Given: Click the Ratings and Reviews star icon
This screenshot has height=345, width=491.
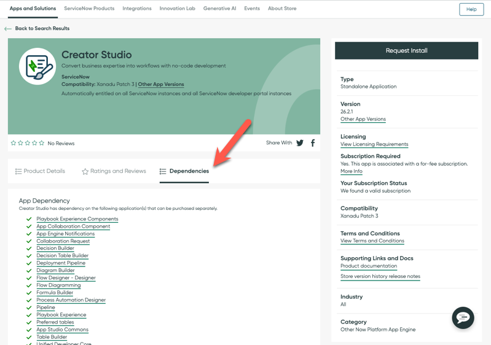Looking at the screenshot, I should pos(85,171).
